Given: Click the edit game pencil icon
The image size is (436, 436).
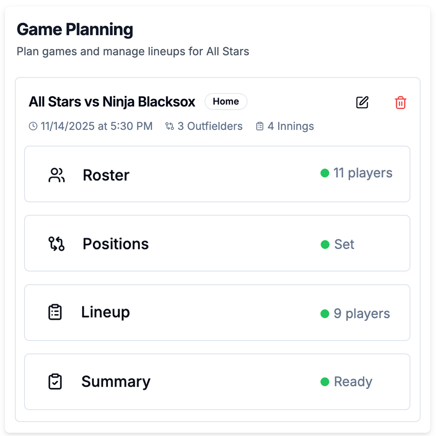Looking at the screenshot, I should (x=362, y=102).
